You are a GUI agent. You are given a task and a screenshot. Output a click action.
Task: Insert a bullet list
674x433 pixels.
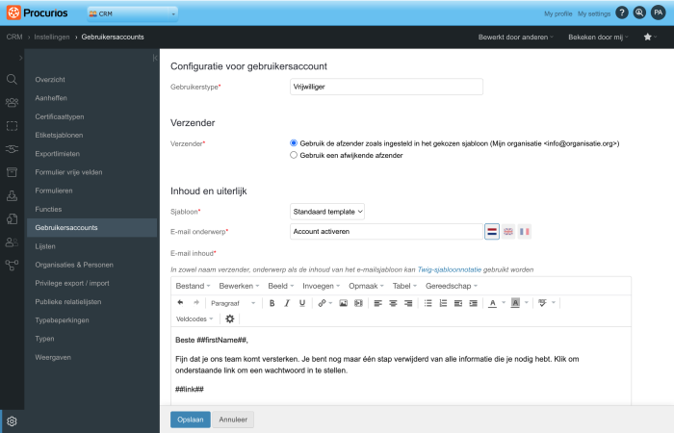[428, 303]
